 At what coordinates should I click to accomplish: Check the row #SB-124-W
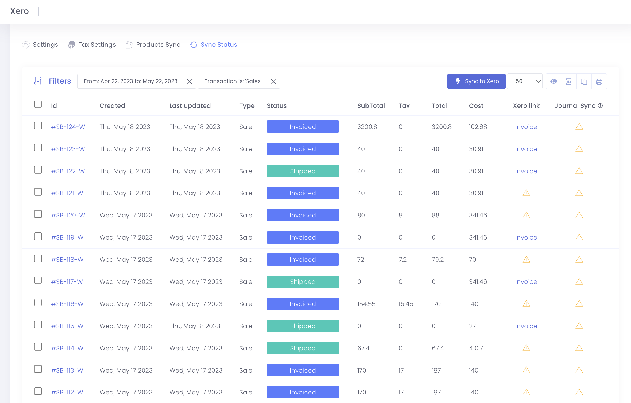click(x=38, y=125)
